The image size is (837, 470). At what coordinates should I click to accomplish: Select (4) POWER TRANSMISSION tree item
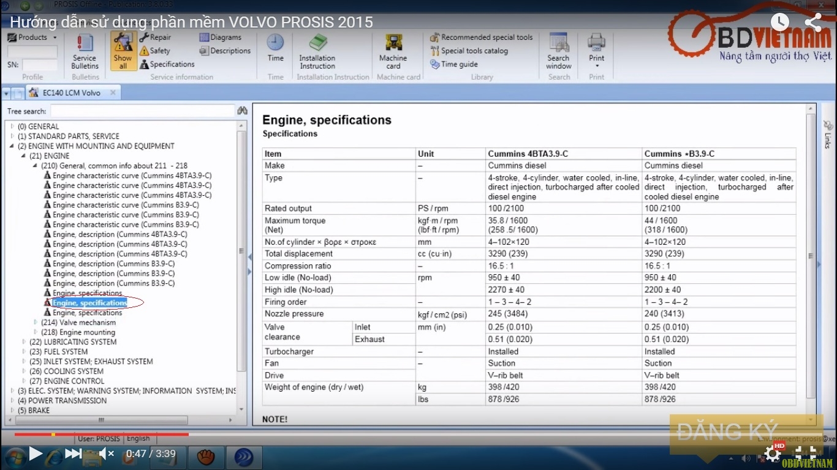pyautogui.click(x=62, y=401)
